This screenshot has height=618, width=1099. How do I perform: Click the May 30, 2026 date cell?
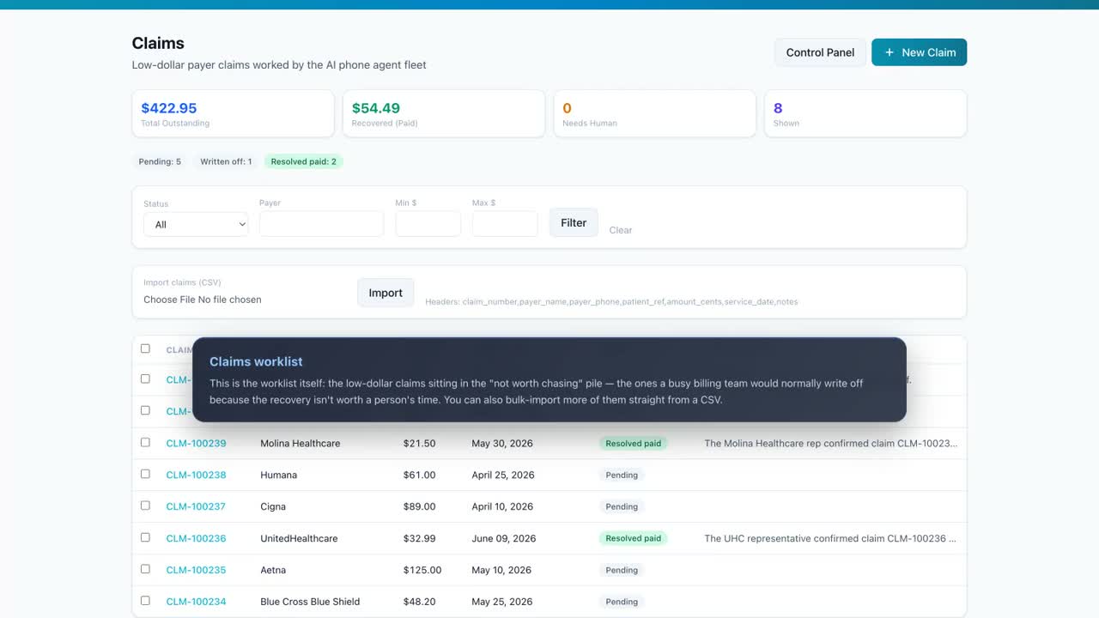pyautogui.click(x=502, y=444)
